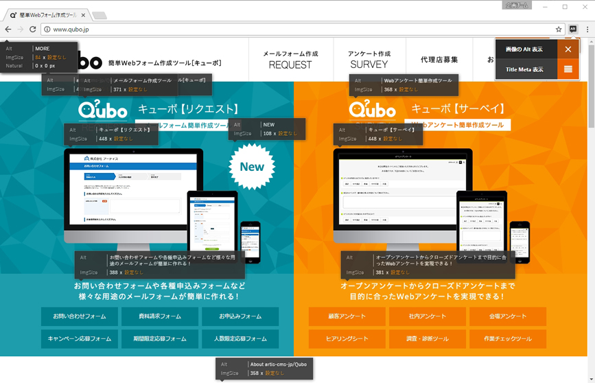Screen dimensions: 595x383
Task: Click 会場アンケート button
Action: 508,316
